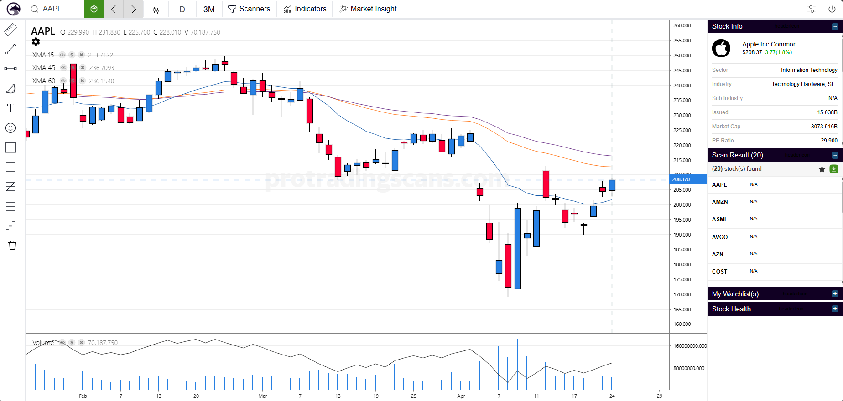The width and height of the screenshot is (843, 401).
Task: Click the 3M time range button
Action: click(x=209, y=9)
